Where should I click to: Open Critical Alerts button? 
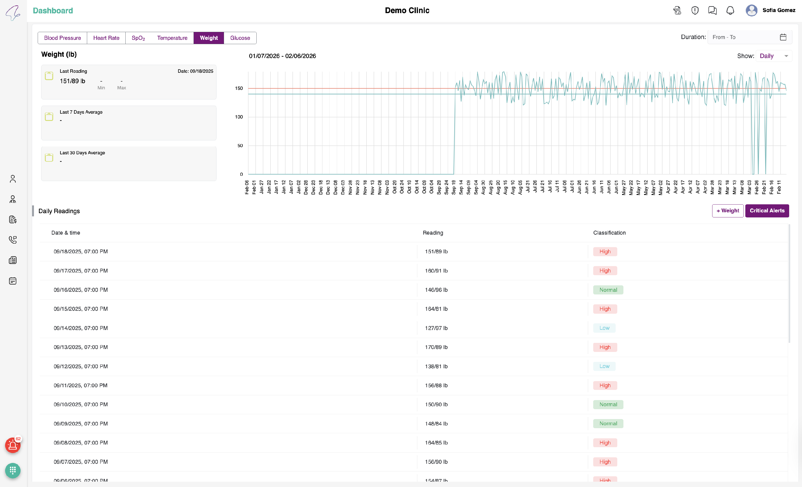pyautogui.click(x=767, y=211)
